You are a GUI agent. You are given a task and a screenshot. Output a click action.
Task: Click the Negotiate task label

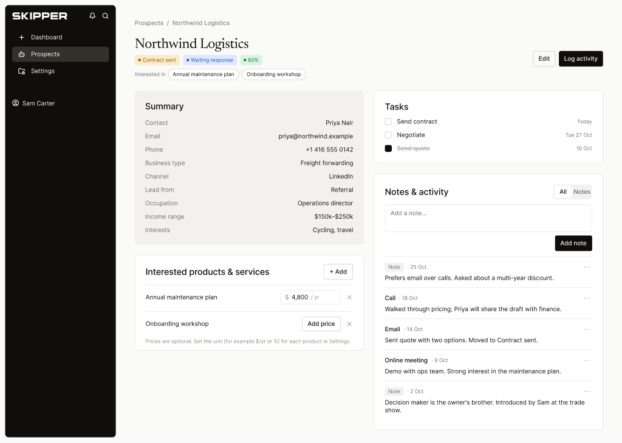click(x=411, y=135)
